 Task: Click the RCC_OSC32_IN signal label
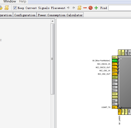[104, 64]
